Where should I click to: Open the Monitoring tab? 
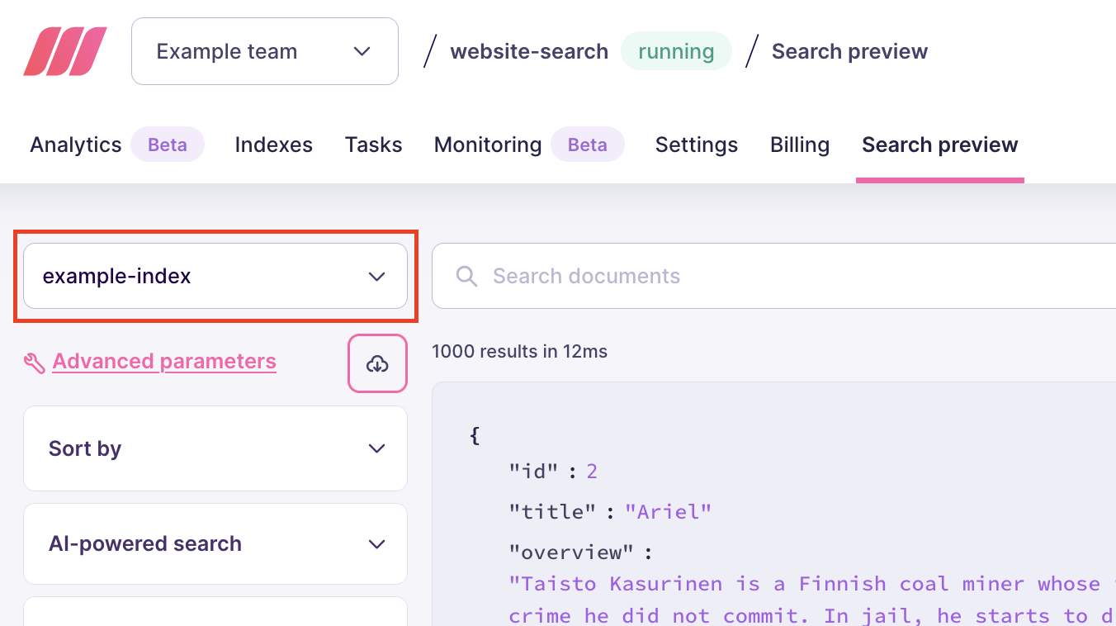(487, 144)
